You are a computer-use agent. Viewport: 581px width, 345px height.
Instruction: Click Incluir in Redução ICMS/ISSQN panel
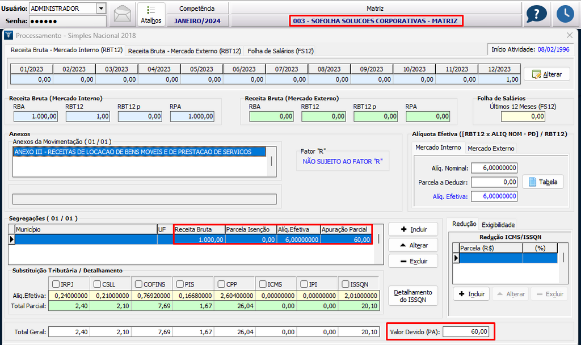(471, 294)
